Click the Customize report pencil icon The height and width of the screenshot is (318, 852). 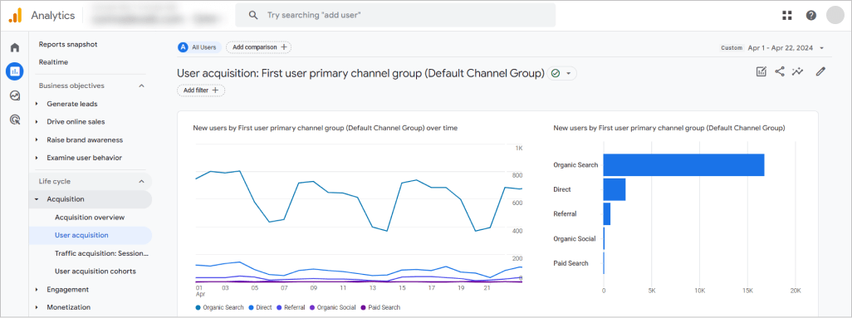pyautogui.click(x=820, y=71)
